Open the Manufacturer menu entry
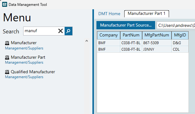This screenshot has height=114, width=195. (23, 43)
